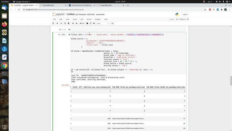Open the Chrome extensions puzzle icon
The image size is (232, 131).
coord(221,9)
